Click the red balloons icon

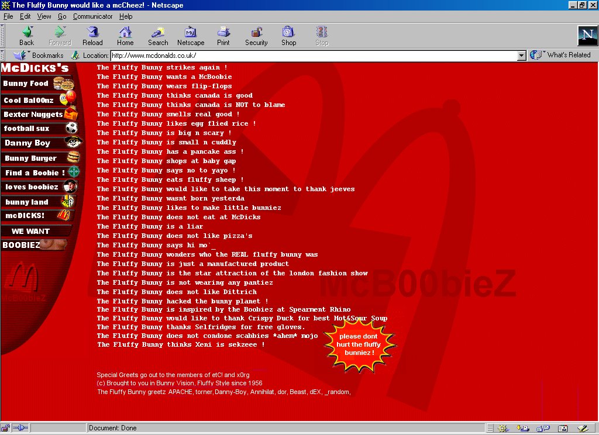(x=69, y=98)
